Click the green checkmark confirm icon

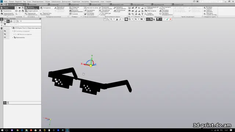tap(167, 19)
